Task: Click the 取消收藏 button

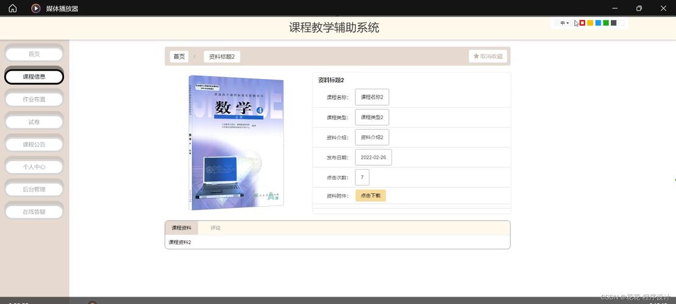Action: (488, 57)
